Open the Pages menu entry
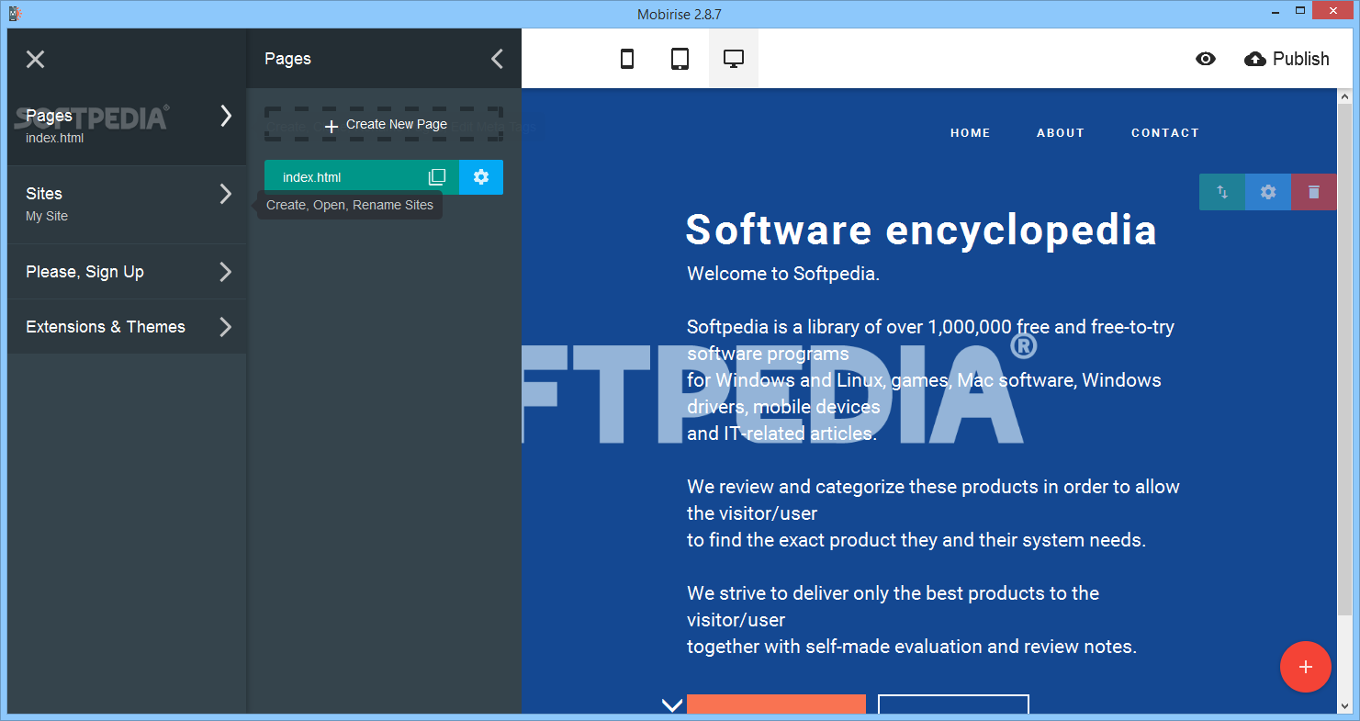The height and width of the screenshot is (721, 1360). 127,127
